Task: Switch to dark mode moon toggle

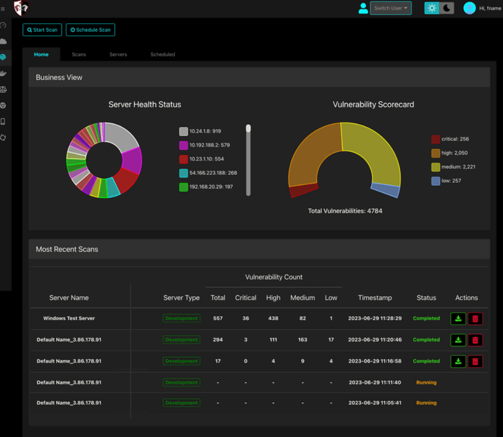Action: pyautogui.click(x=447, y=8)
